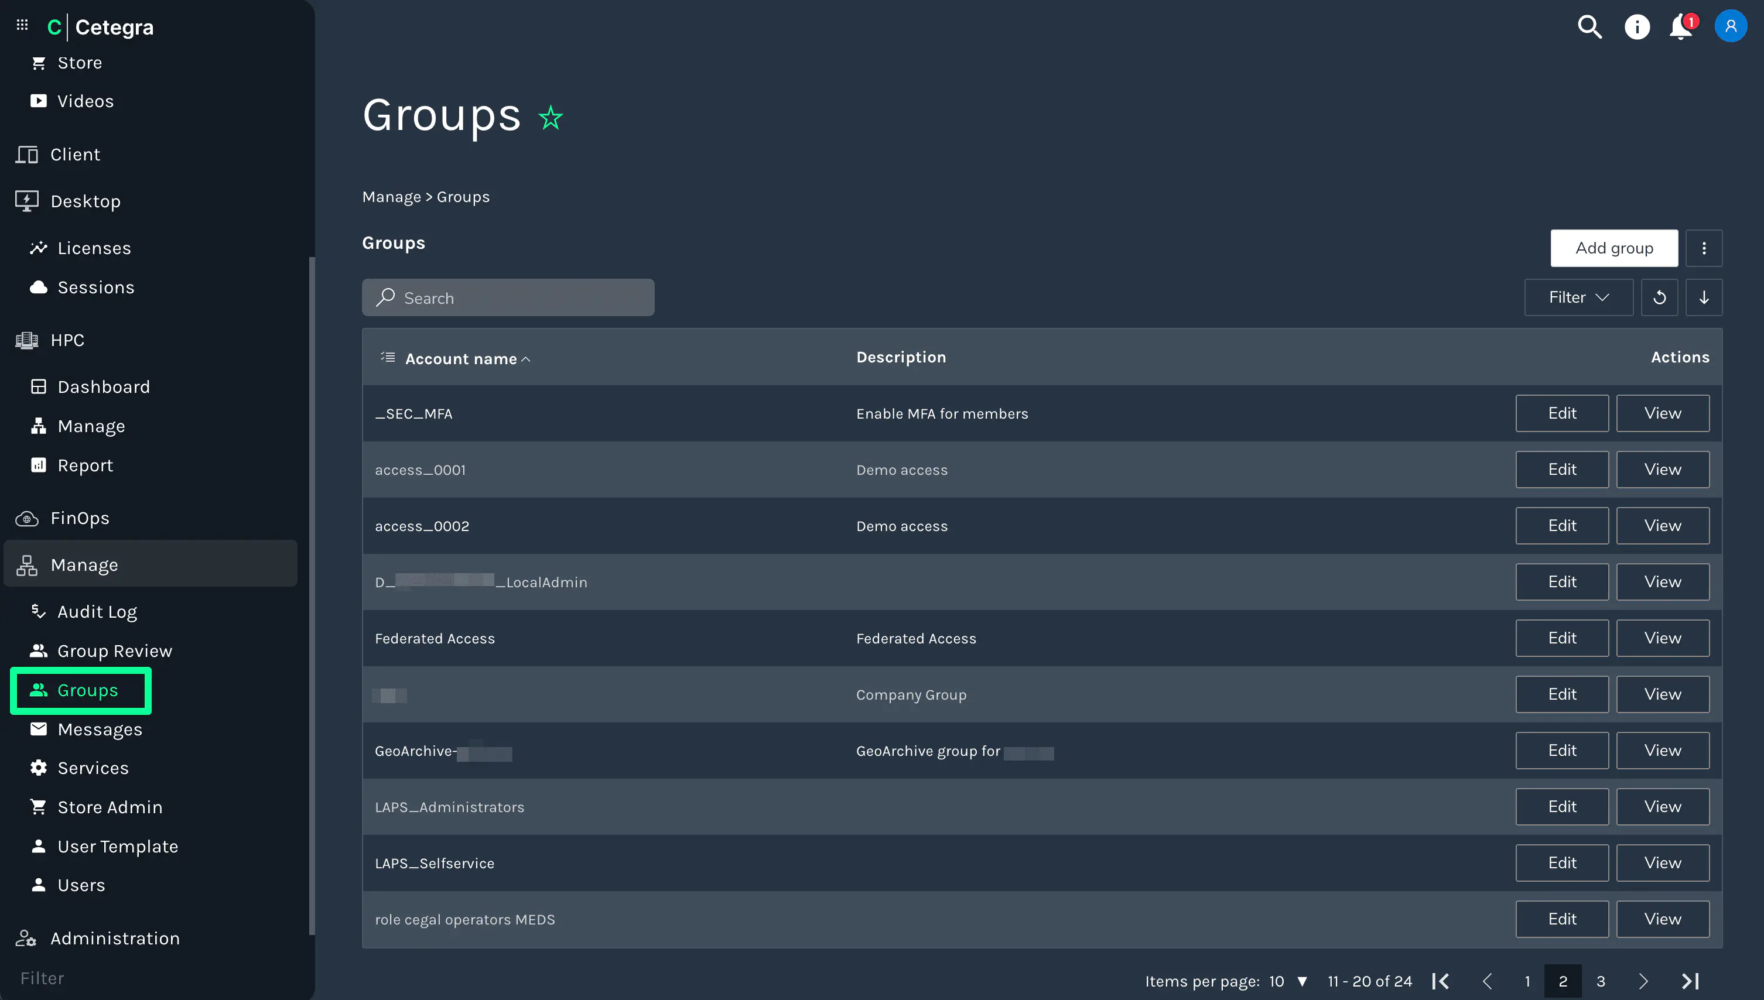Open notifications via the bell icon

point(1681,27)
